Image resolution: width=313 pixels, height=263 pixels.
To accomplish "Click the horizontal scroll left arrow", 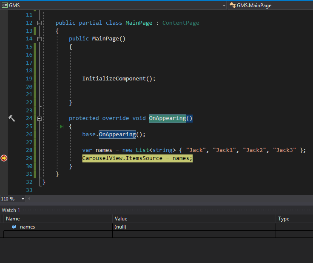I will pyautogui.click(x=29, y=199).
